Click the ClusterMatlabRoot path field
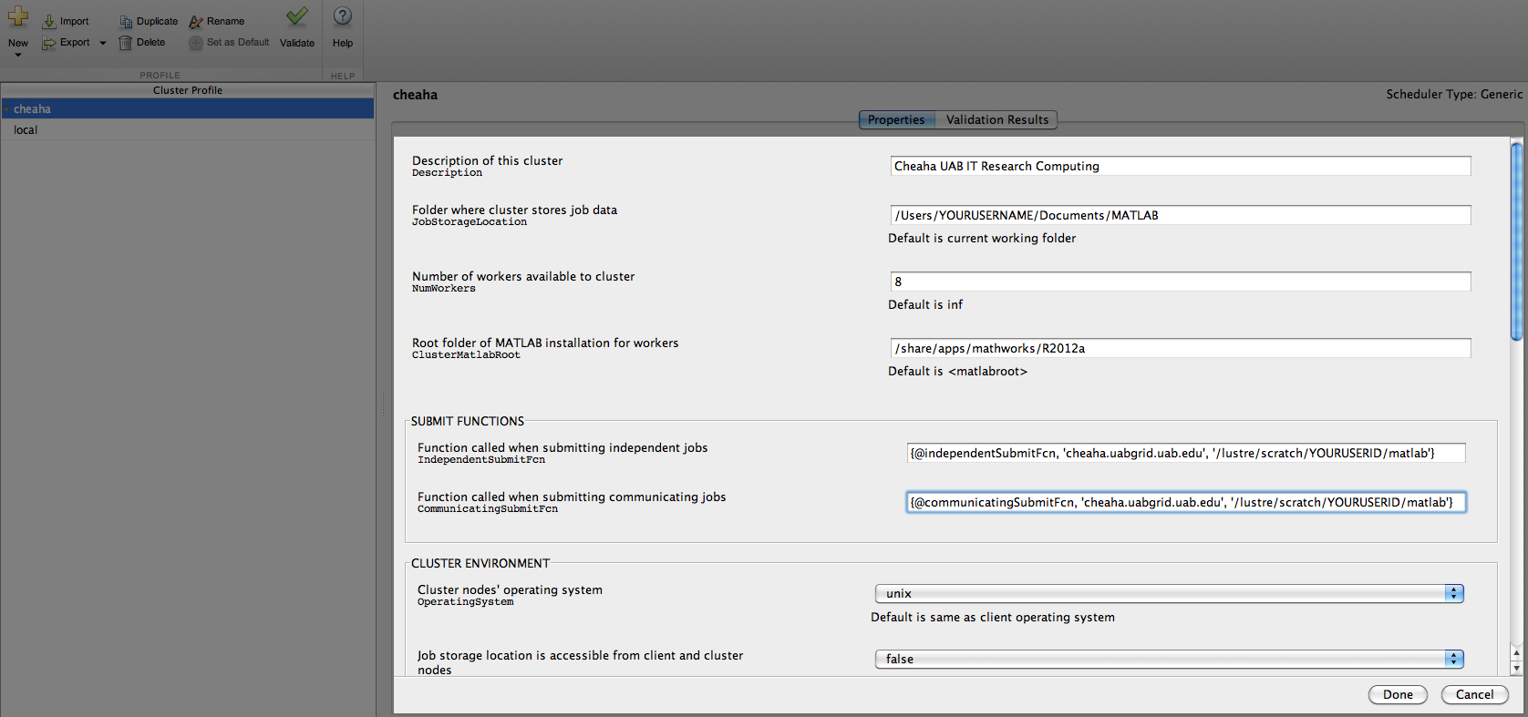1528x717 pixels. (1180, 349)
